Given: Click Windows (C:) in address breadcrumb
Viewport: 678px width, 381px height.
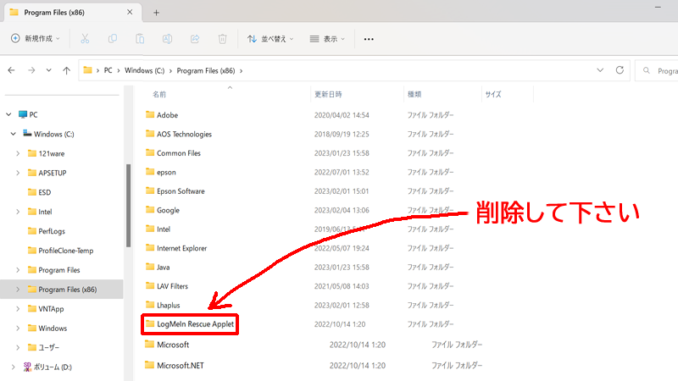Looking at the screenshot, I should [146, 70].
